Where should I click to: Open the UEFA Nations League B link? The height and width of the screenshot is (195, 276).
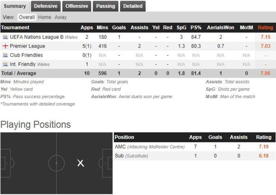(x=37, y=37)
